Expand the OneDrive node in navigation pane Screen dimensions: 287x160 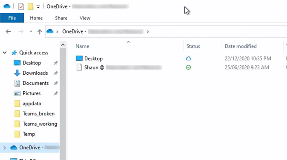point(5,148)
